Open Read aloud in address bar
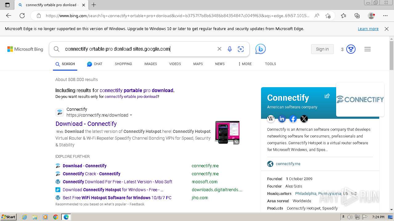This screenshot has width=394, height=221. point(317,16)
